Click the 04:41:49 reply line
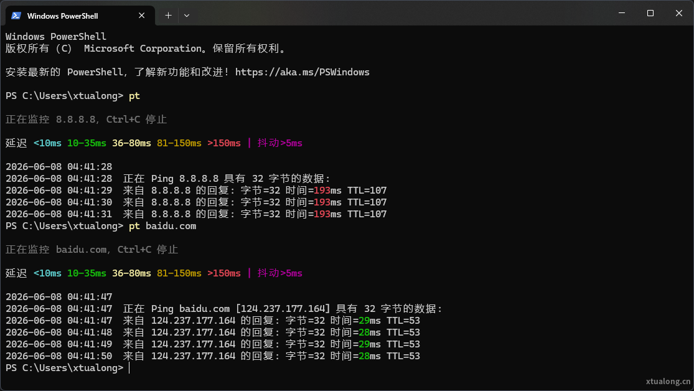Viewport: 694px width, 391px height. pyautogui.click(x=213, y=344)
